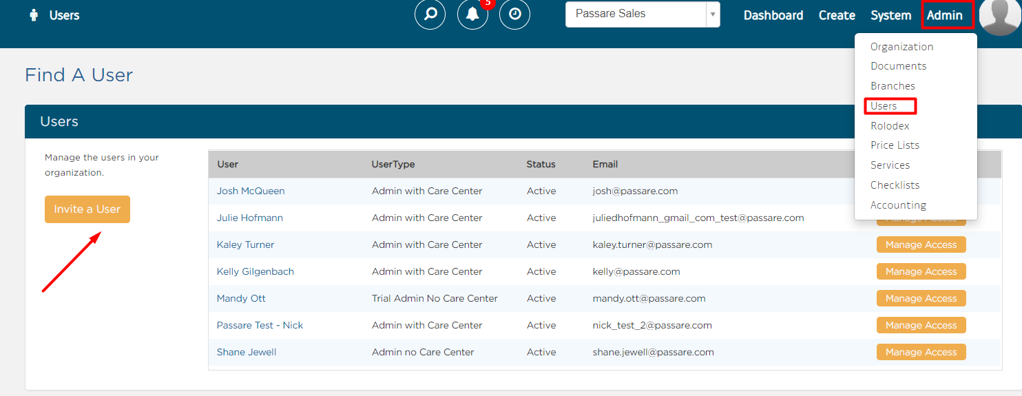
Task: Expand the Passare Sales organization dropdown
Action: point(643,14)
